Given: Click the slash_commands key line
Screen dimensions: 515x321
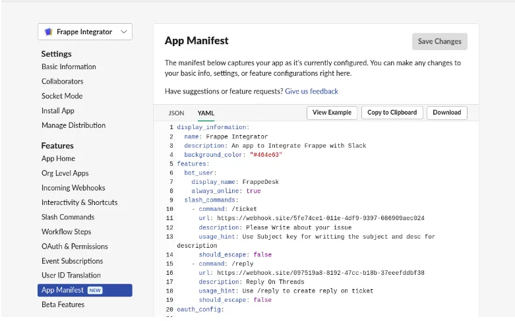Looking at the screenshot, I should point(211,200).
